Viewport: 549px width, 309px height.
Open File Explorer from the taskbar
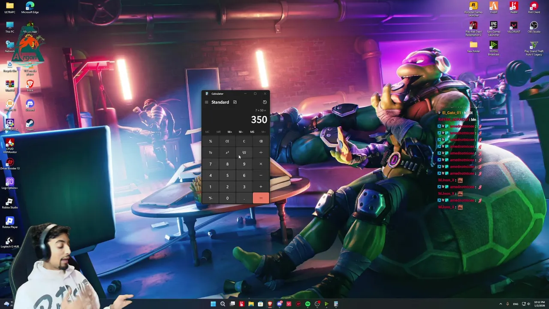pyautogui.click(x=251, y=304)
